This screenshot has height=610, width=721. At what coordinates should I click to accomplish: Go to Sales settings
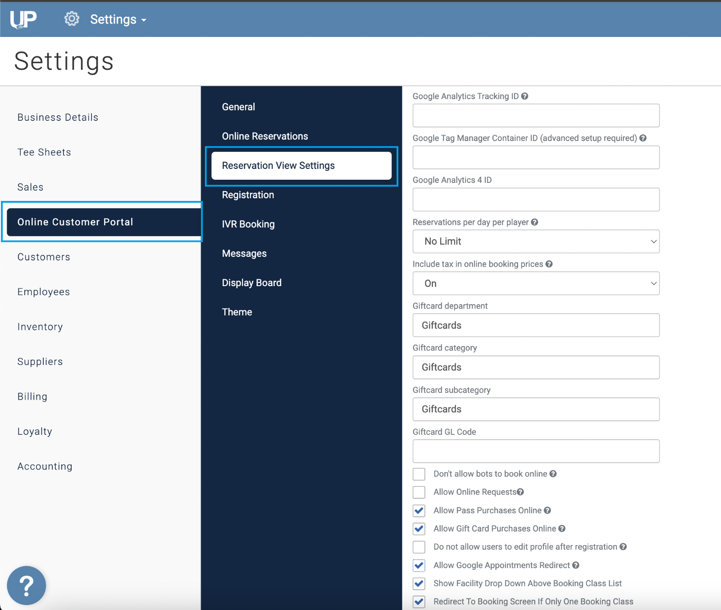pos(31,187)
